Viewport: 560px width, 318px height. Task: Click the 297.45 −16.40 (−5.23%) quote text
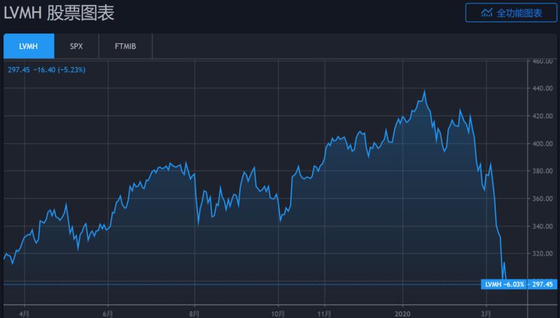(46, 69)
